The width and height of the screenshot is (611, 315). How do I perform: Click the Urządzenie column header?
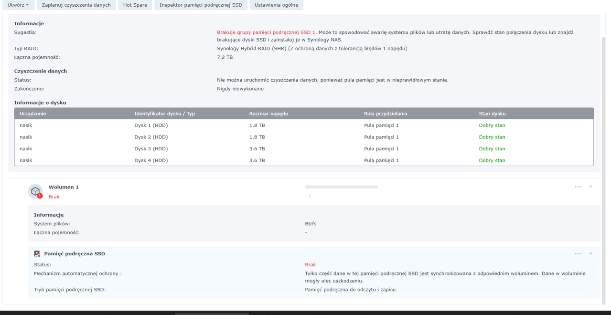click(x=72, y=114)
